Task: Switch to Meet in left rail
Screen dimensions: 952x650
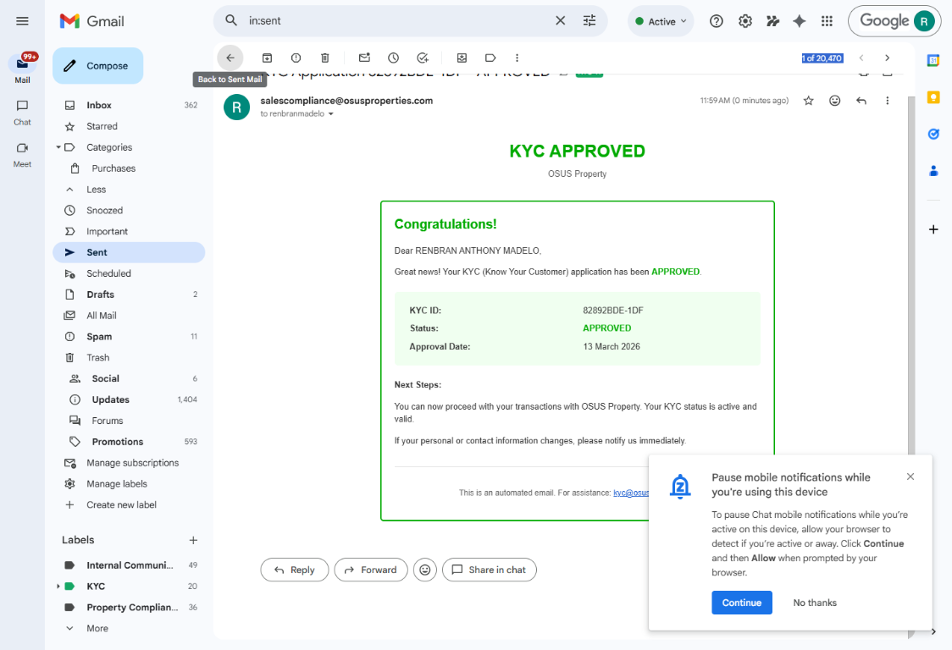Action: pos(23,155)
